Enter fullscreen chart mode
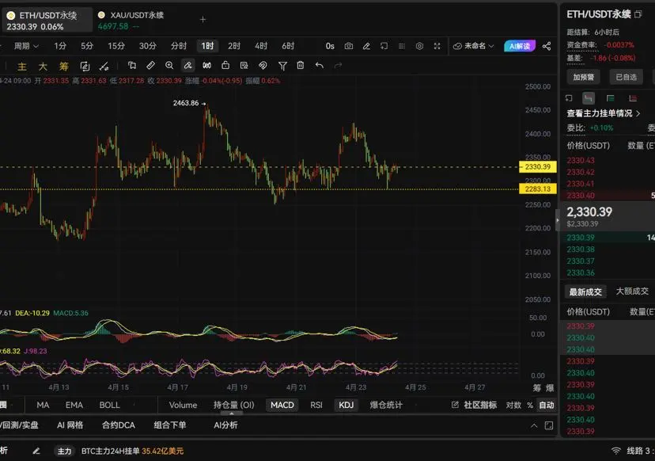655x461 pixels. [437, 46]
